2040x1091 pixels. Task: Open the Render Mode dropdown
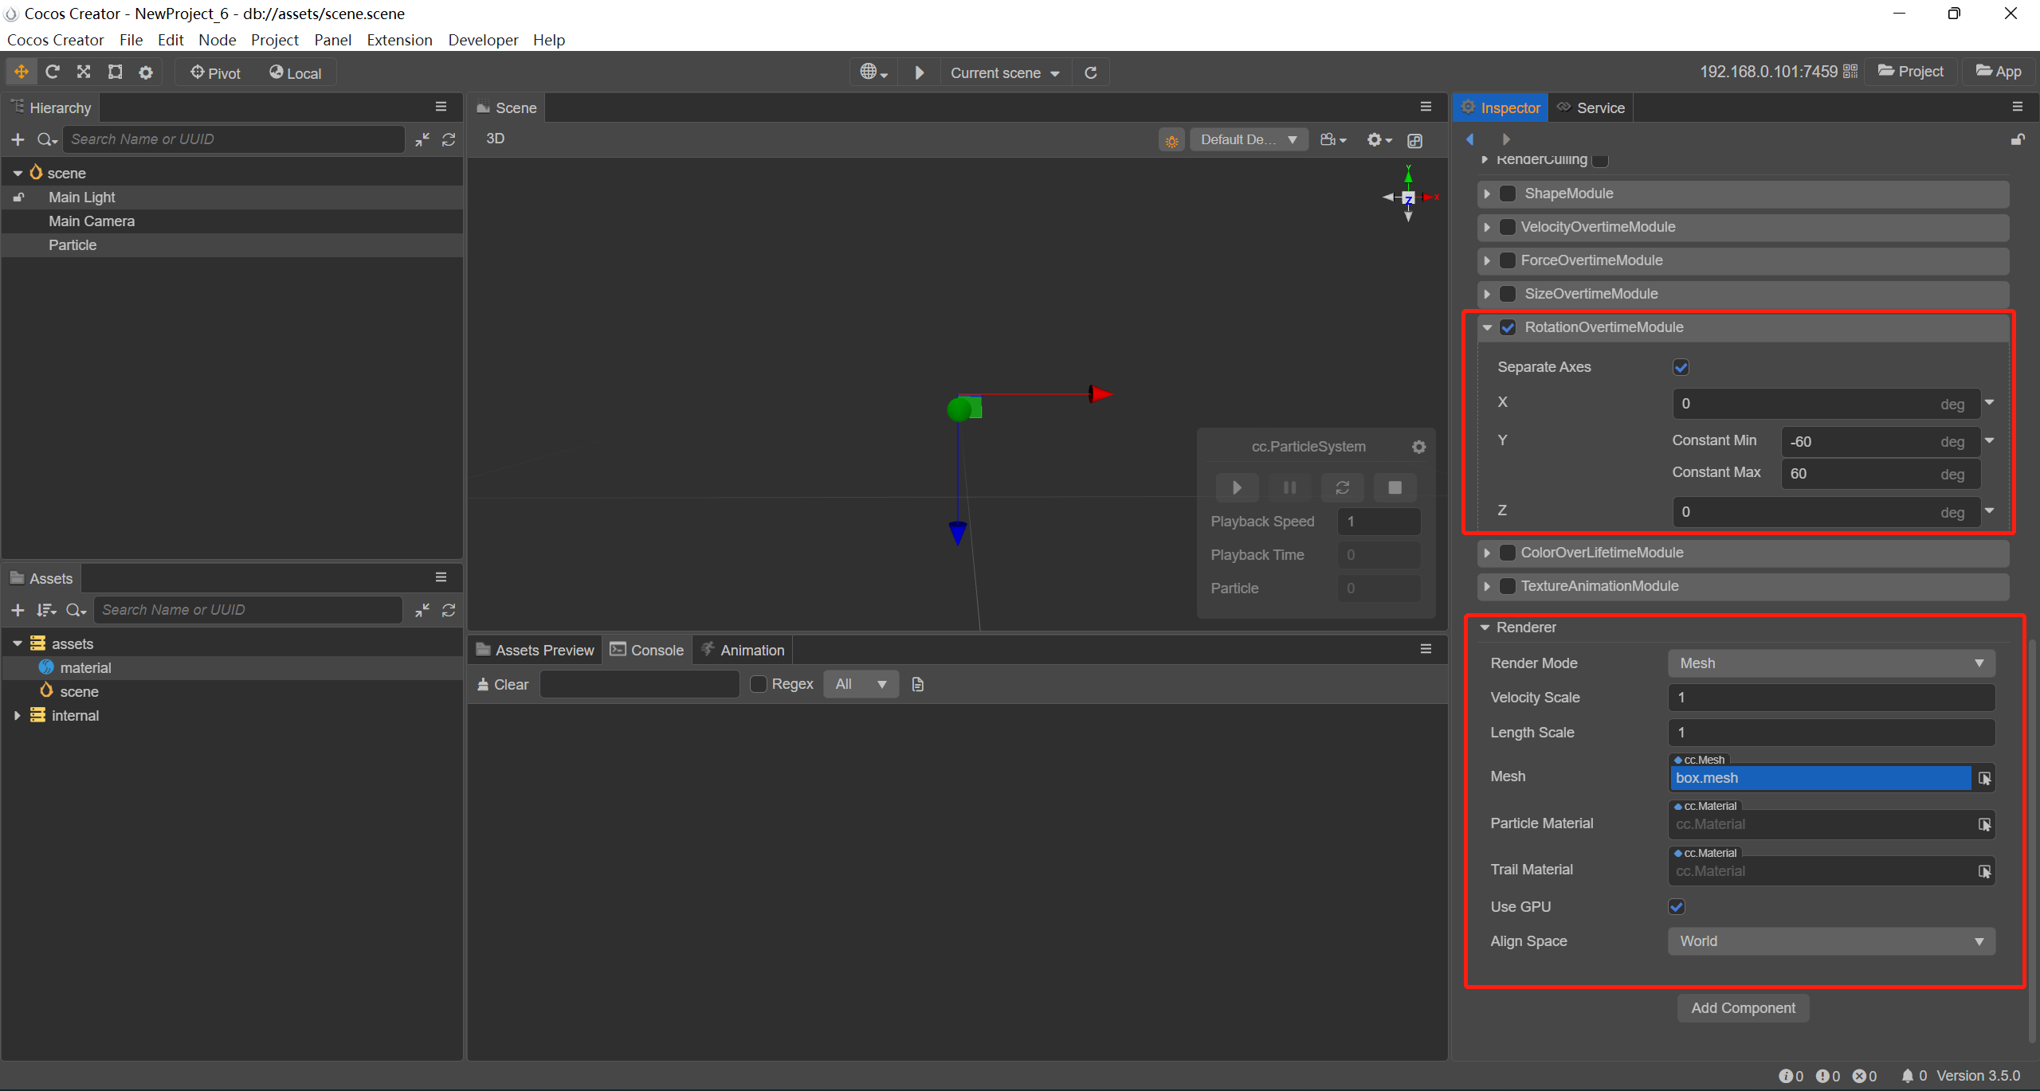[1830, 663]
